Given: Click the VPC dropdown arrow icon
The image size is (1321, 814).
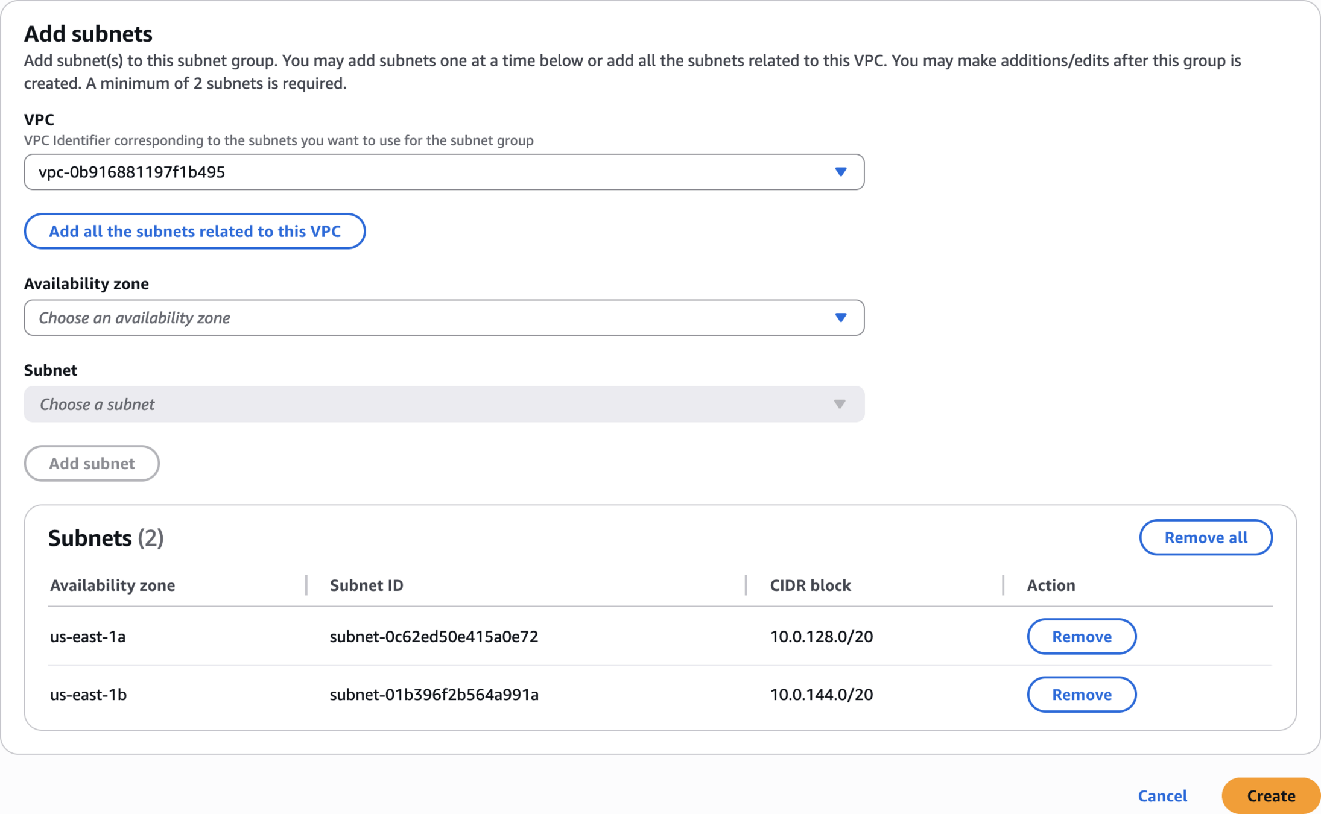Looking at the screenshot, I should point(840,172).
